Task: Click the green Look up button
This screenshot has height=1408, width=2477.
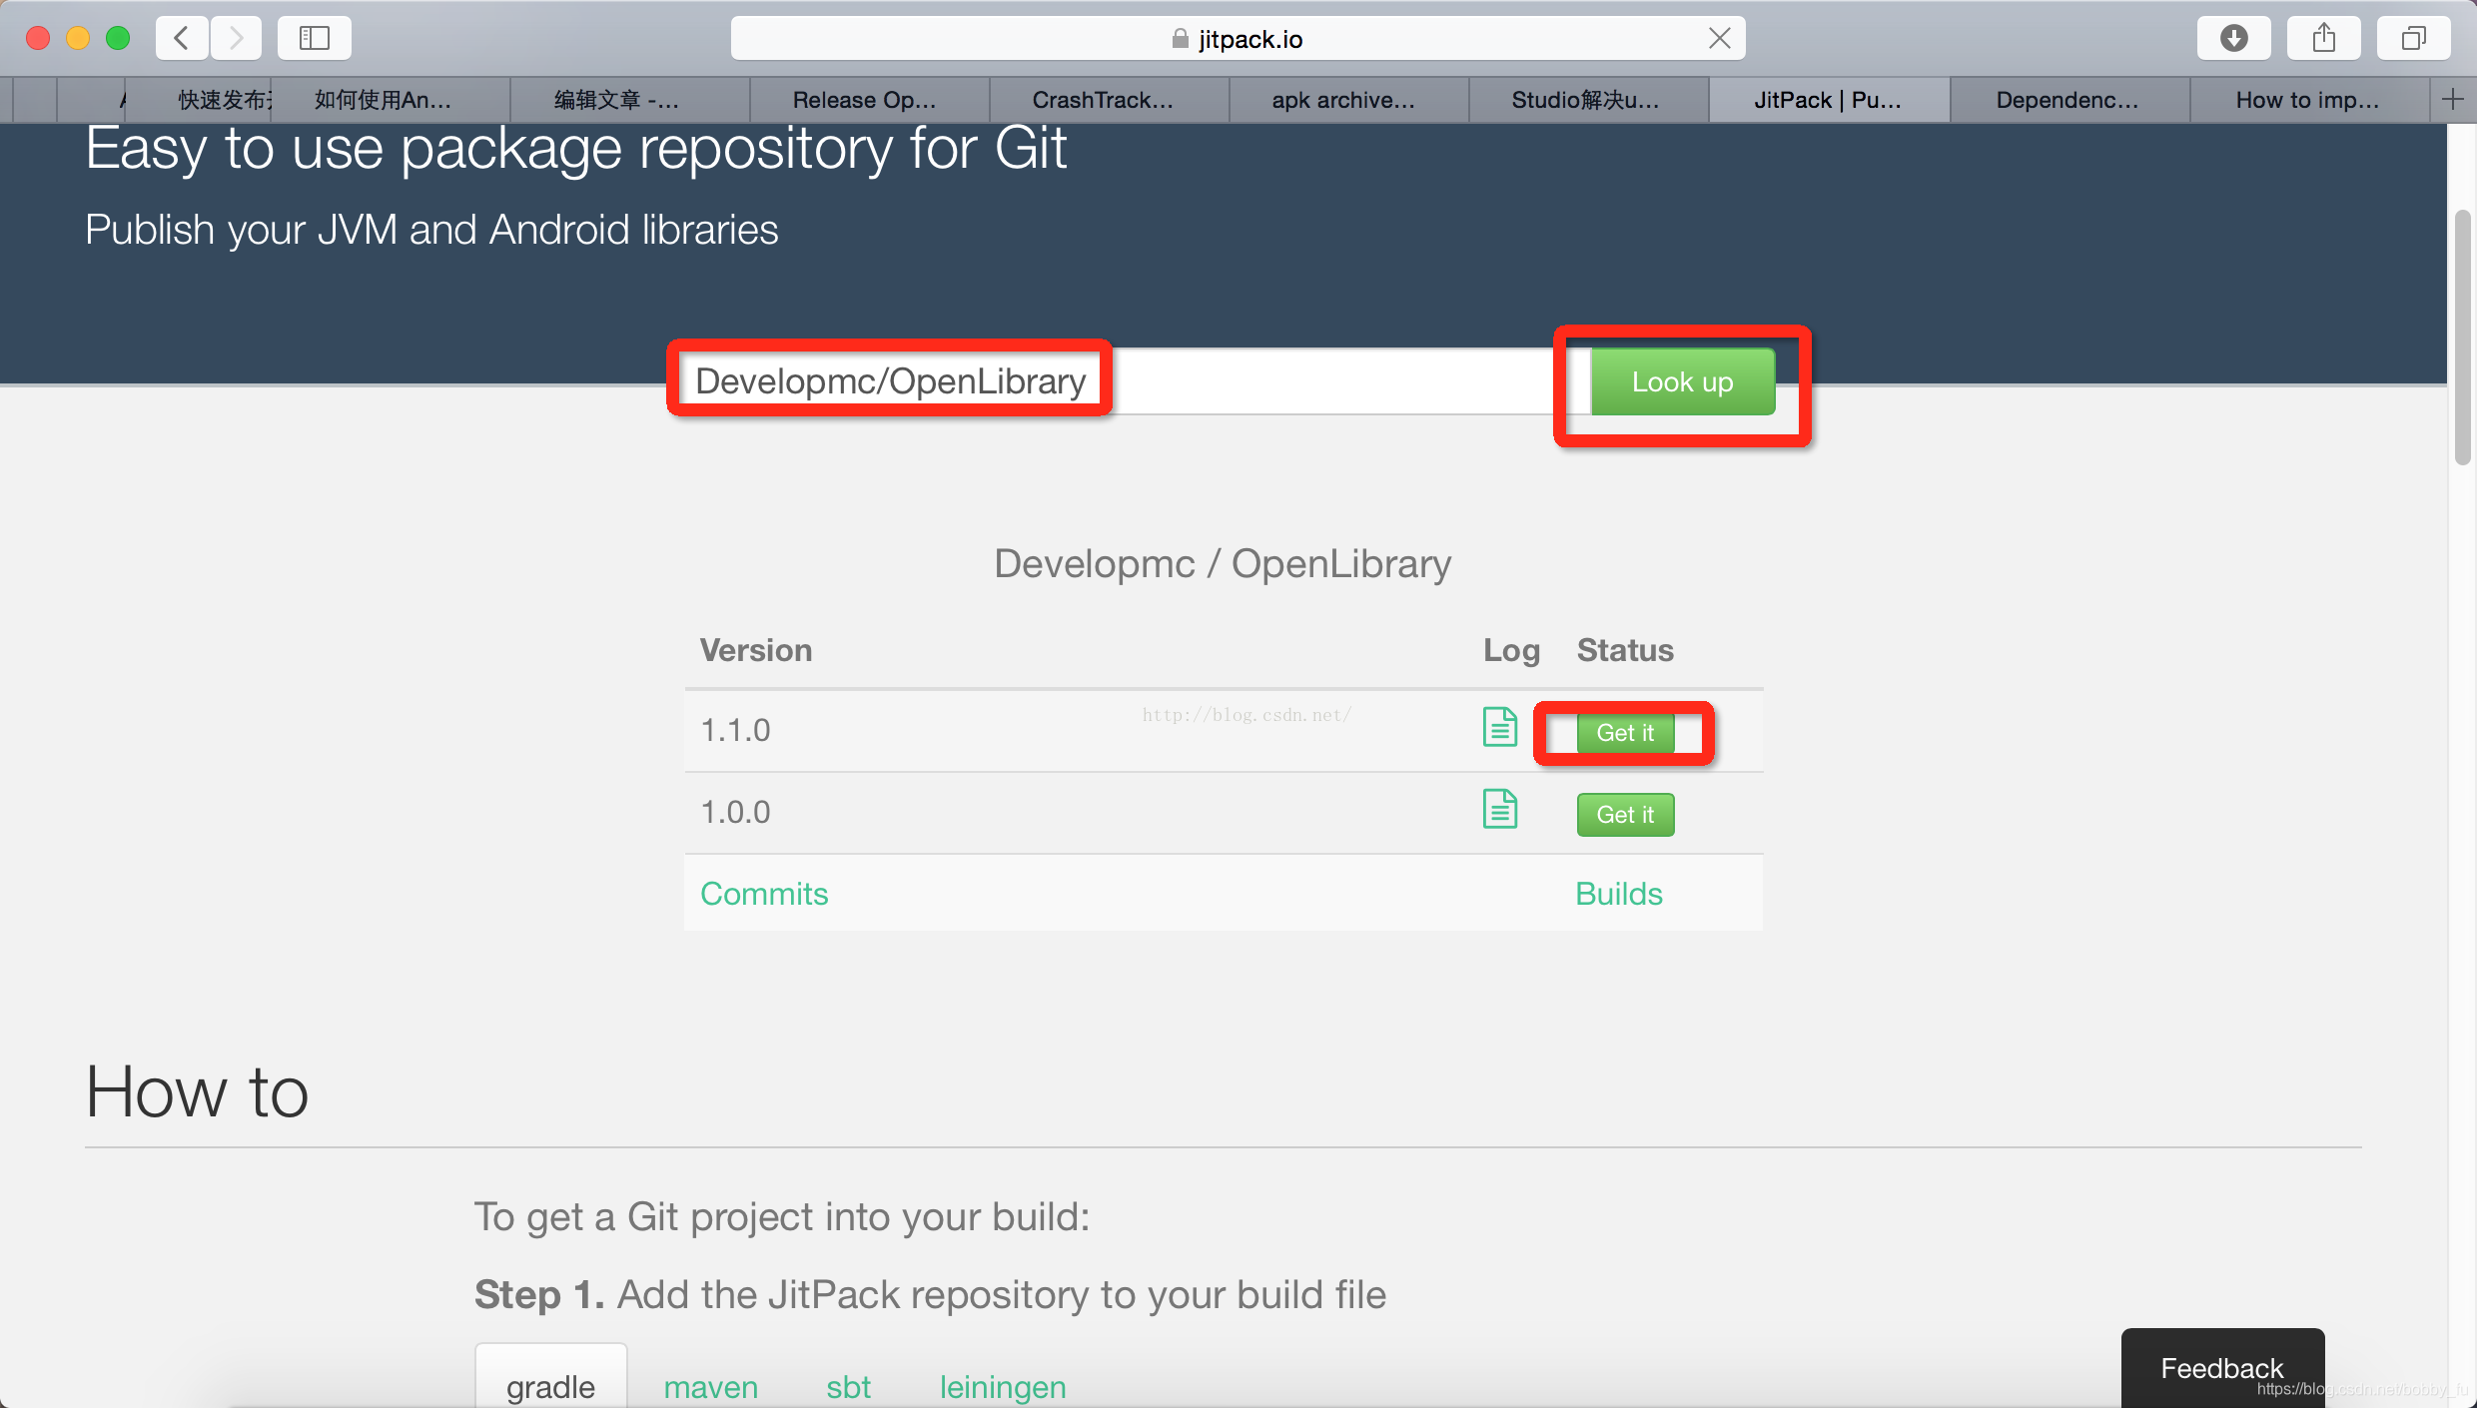Action: click(1683, 381)
